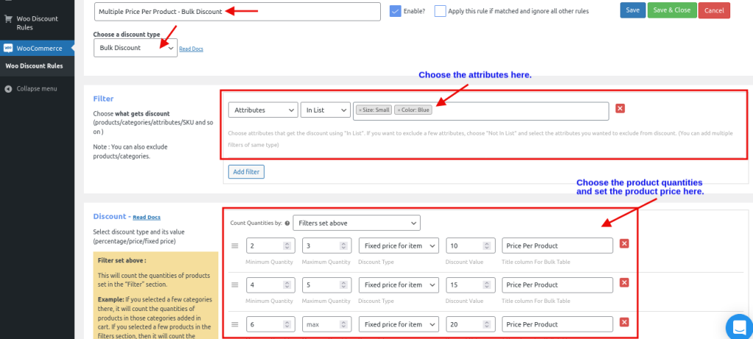
Task: Open discount type dropdown in the 4-5 row
Action: 399,285
